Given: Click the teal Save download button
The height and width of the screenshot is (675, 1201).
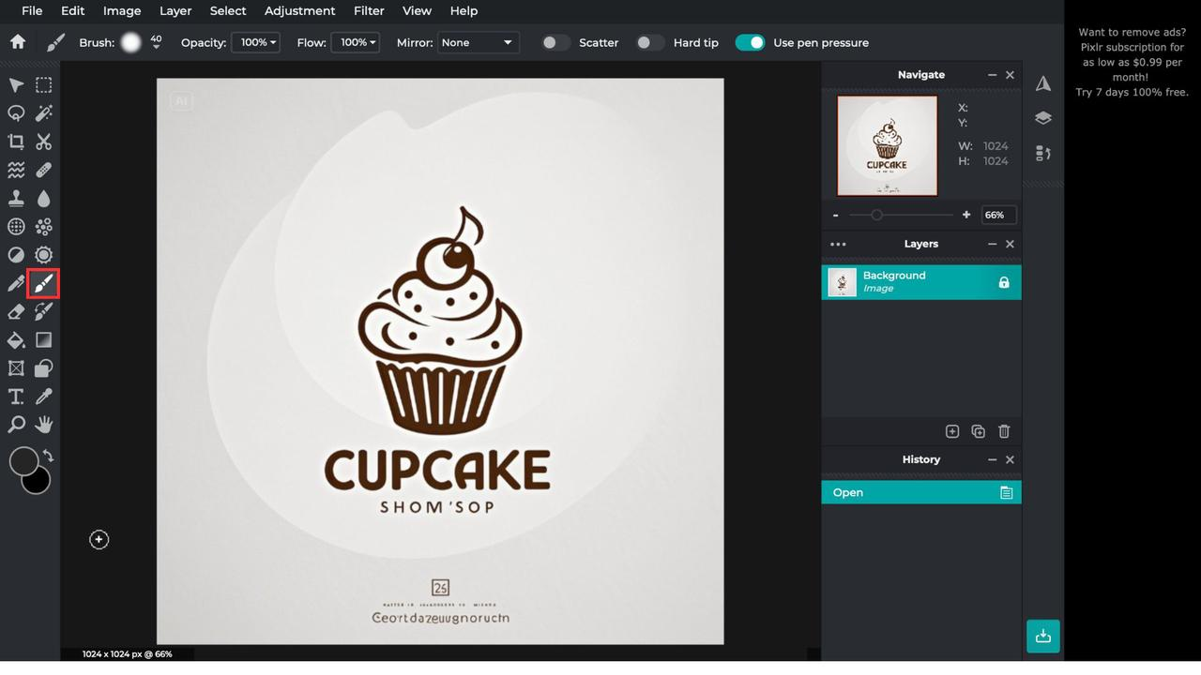Looking at the screenshot, I should [1042, 636].
